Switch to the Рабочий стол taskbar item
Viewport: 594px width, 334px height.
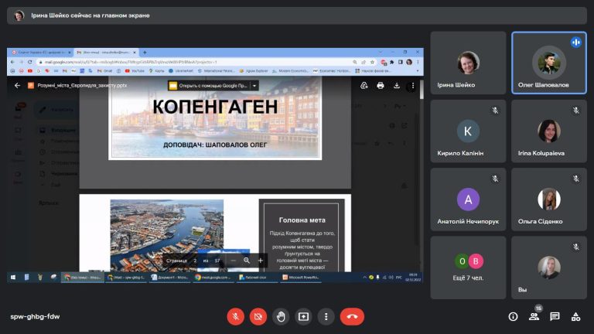pos(258,278)
